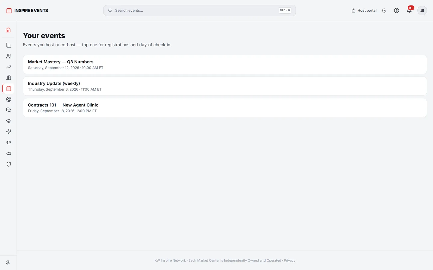Open notifications bell with 9+ badge
This screenshot has height=270, width=433.
tap(409, 10)
